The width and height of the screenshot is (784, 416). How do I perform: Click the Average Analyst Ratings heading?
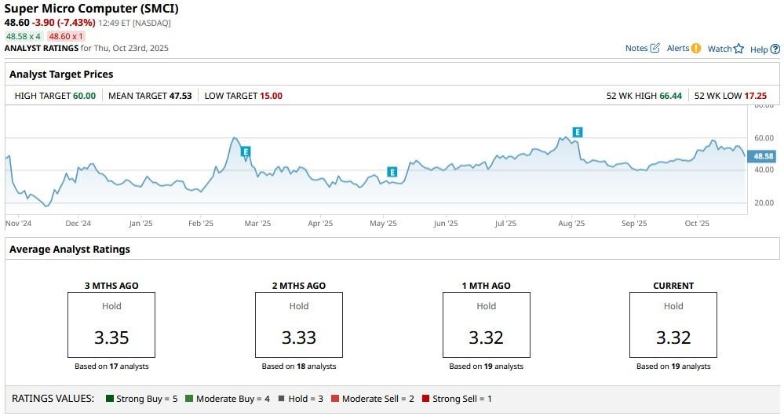(70, 249)
